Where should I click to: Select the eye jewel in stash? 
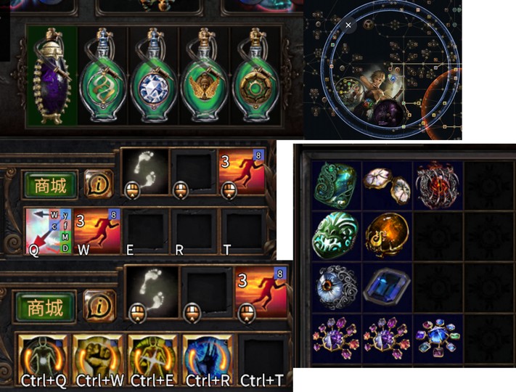point(336,287)
